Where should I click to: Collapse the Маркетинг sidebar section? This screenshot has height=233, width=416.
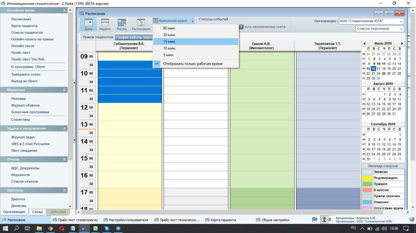click(64, 90)
